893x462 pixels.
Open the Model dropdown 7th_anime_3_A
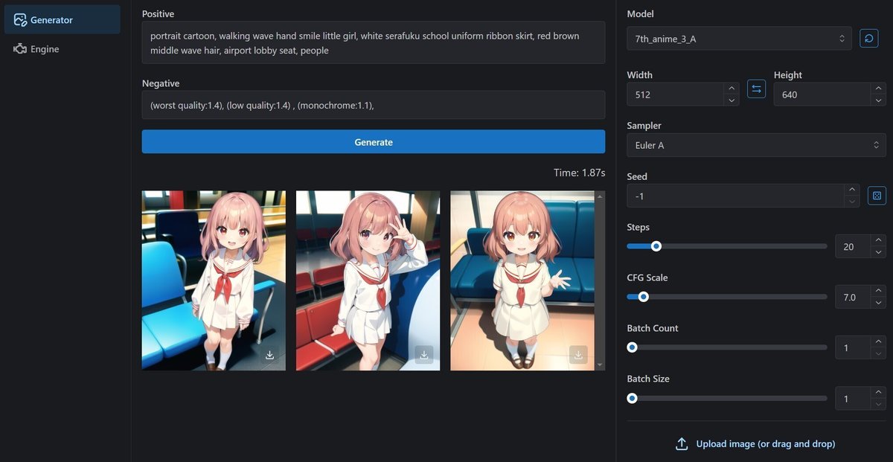tap(740, 39)
